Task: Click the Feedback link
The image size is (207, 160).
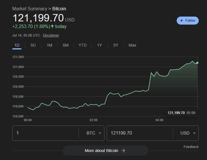Action: 191,147
